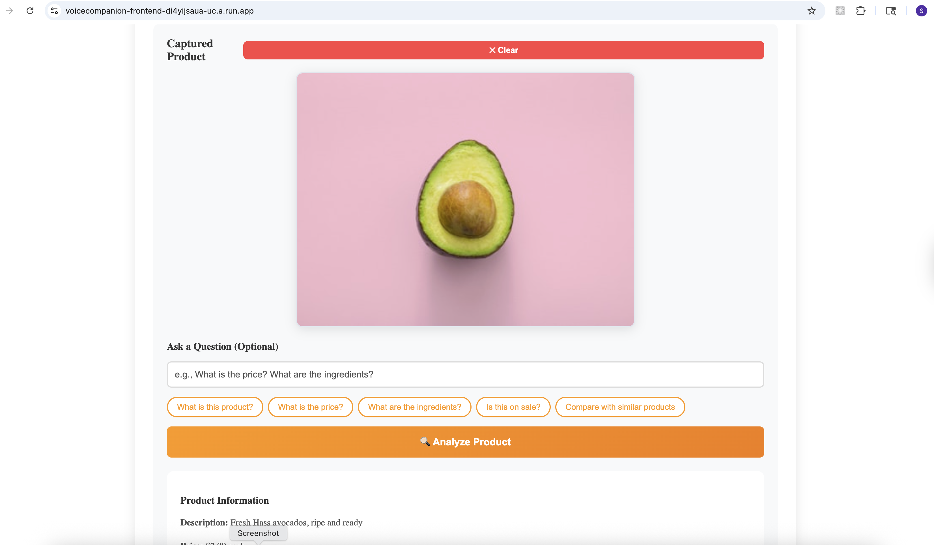Click the red Clear button
934x545 pixels.
click(503, 50)
